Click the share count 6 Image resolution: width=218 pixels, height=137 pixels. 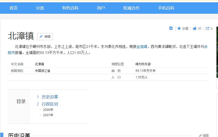click(x=212, y=29)
